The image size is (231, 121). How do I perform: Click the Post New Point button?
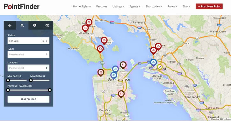[x=209, y=6]
